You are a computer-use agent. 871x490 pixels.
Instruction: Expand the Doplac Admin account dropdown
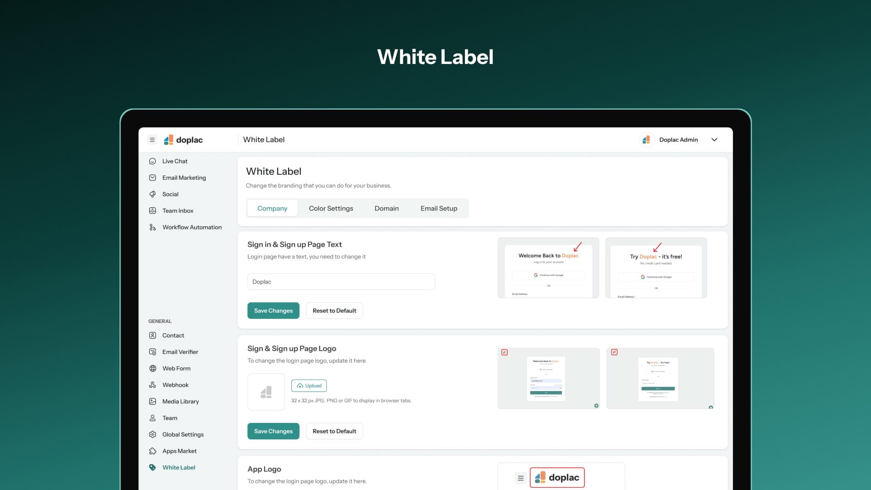(x=714, y=140)
